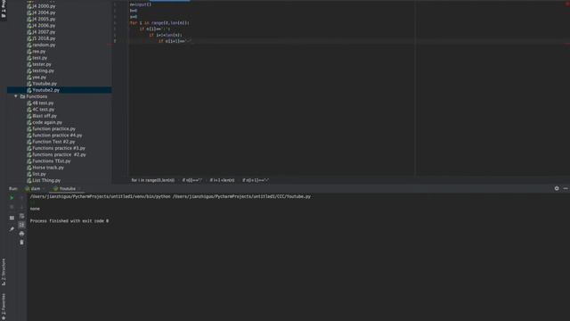The height and width of the screenshot is (321, 570).
Task: Open J4 2004.py in the project tree
Action: pos(44,12)
